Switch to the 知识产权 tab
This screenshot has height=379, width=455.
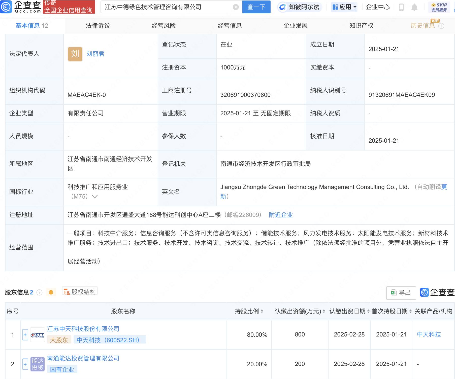click(x=361, y=26)
